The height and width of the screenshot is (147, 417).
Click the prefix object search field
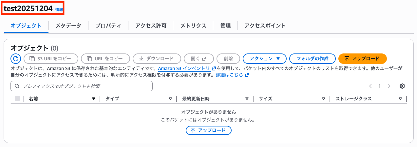point(82,86)
